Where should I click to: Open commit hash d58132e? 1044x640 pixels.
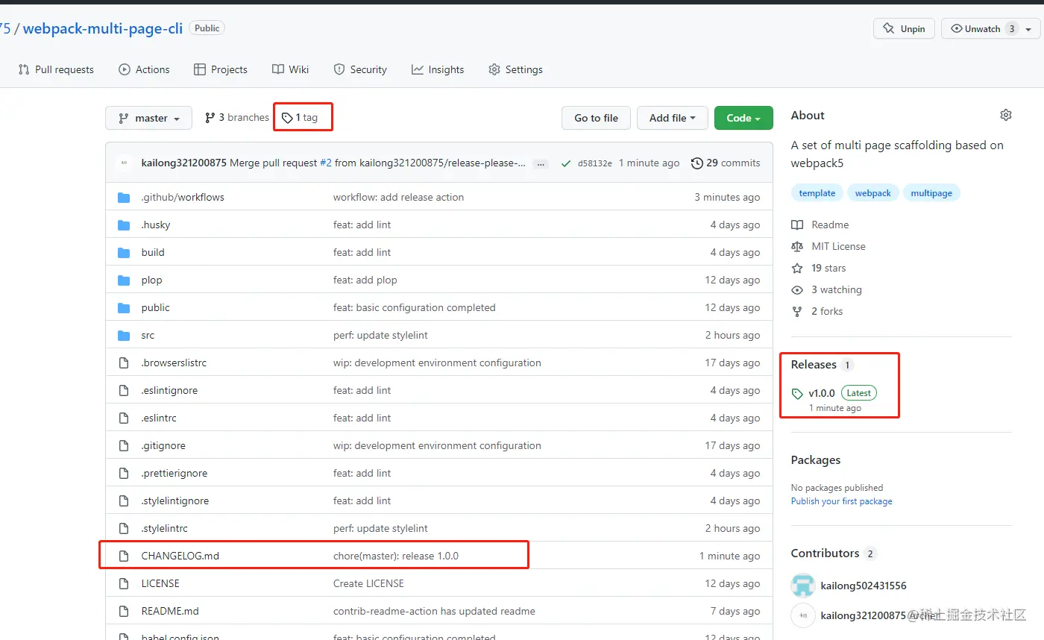point(595,163)
